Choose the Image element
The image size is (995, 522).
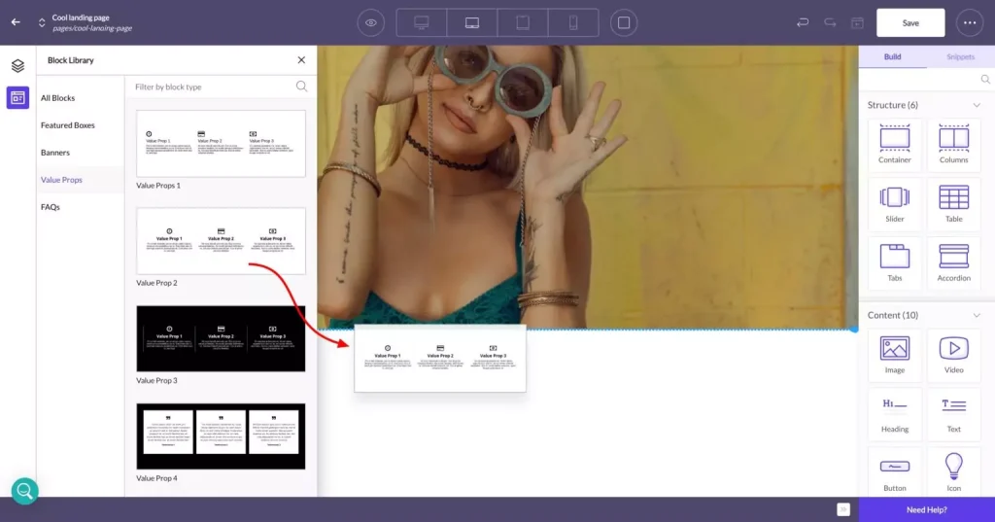click(895, 355)
